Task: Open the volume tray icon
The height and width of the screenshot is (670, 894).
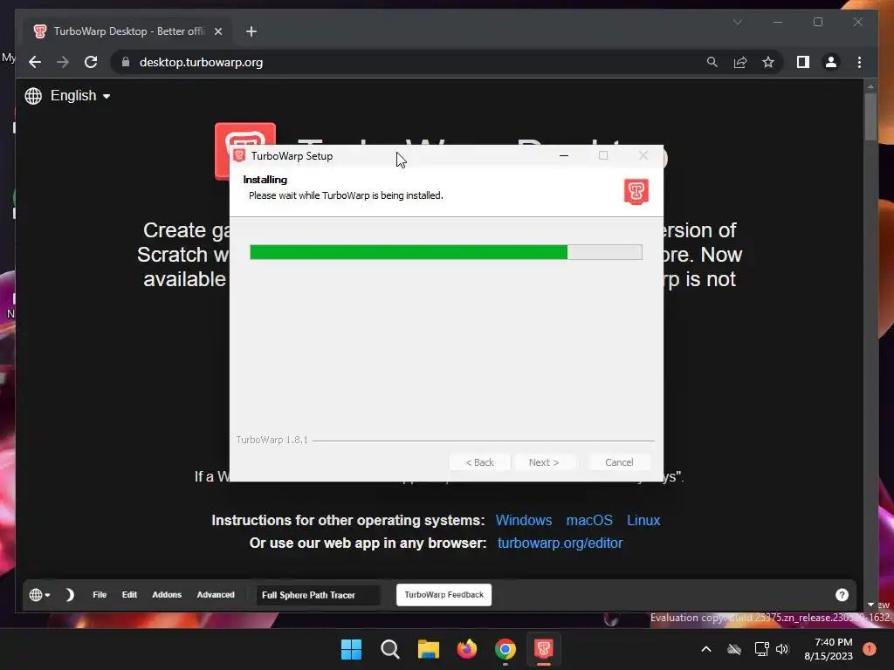Action: pyautogui.click(x=782, y=649)
